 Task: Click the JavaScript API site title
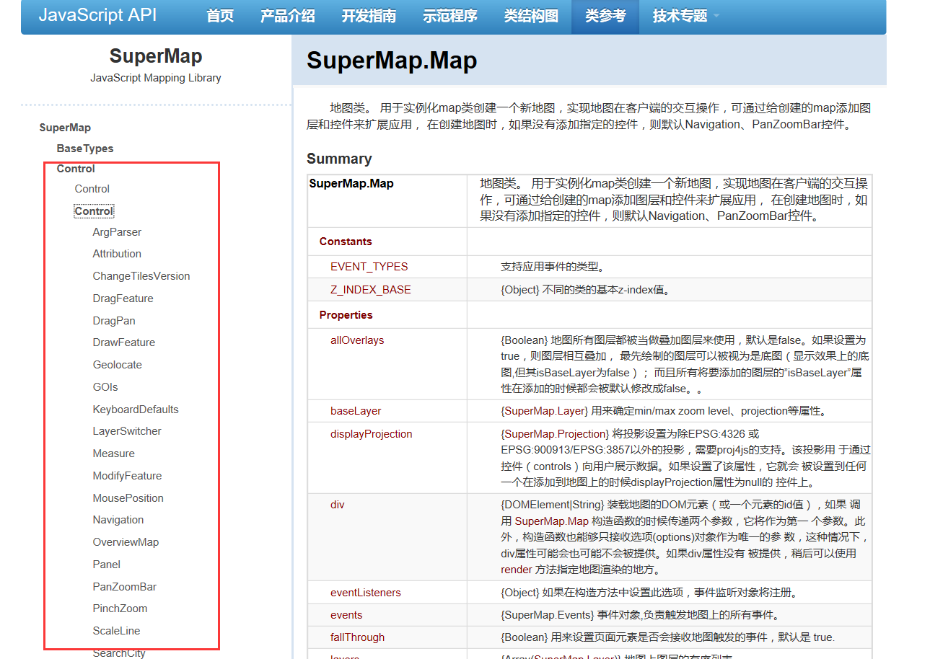click(x=97, y=14)
